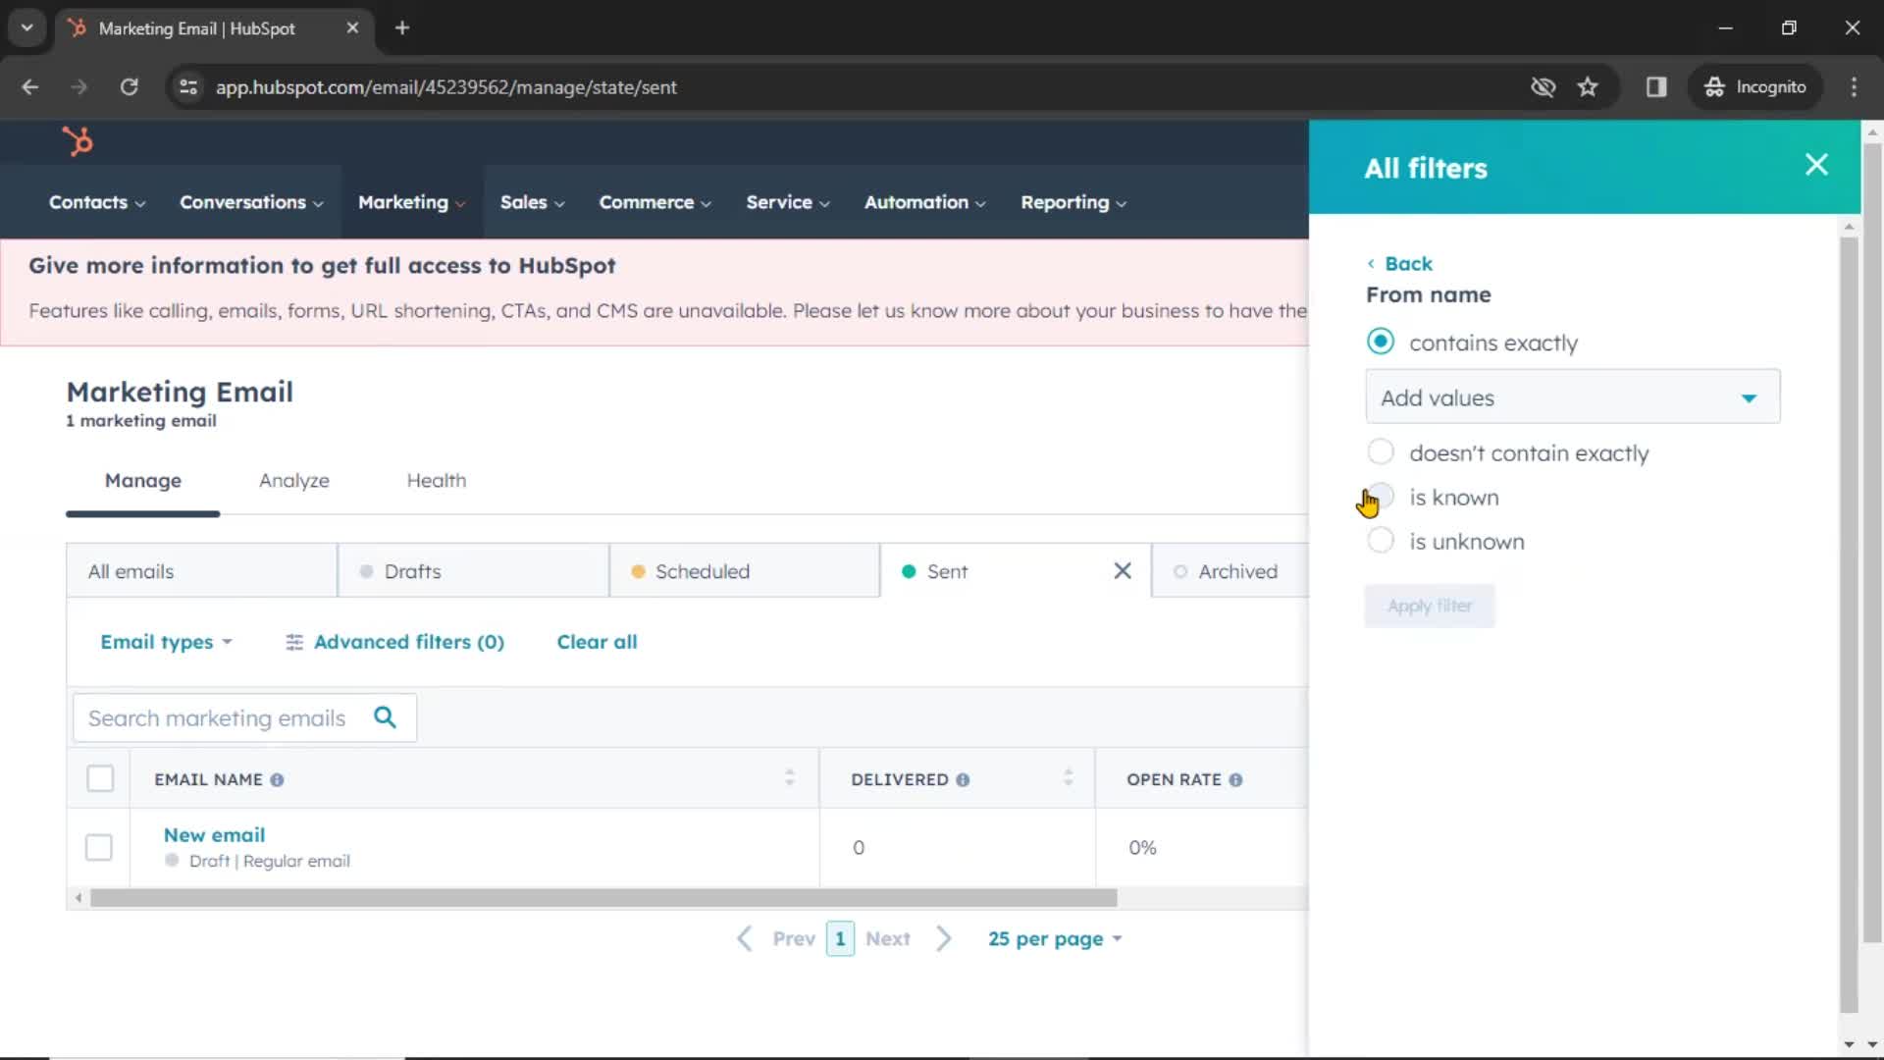1884x1060 pixels.
Task: Expand the Service menu
Action: tap(788, 202)
